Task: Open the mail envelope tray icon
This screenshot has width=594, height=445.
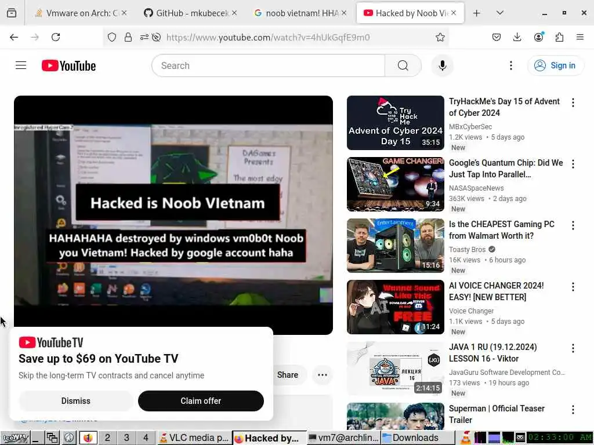Action: pos(520,438)
